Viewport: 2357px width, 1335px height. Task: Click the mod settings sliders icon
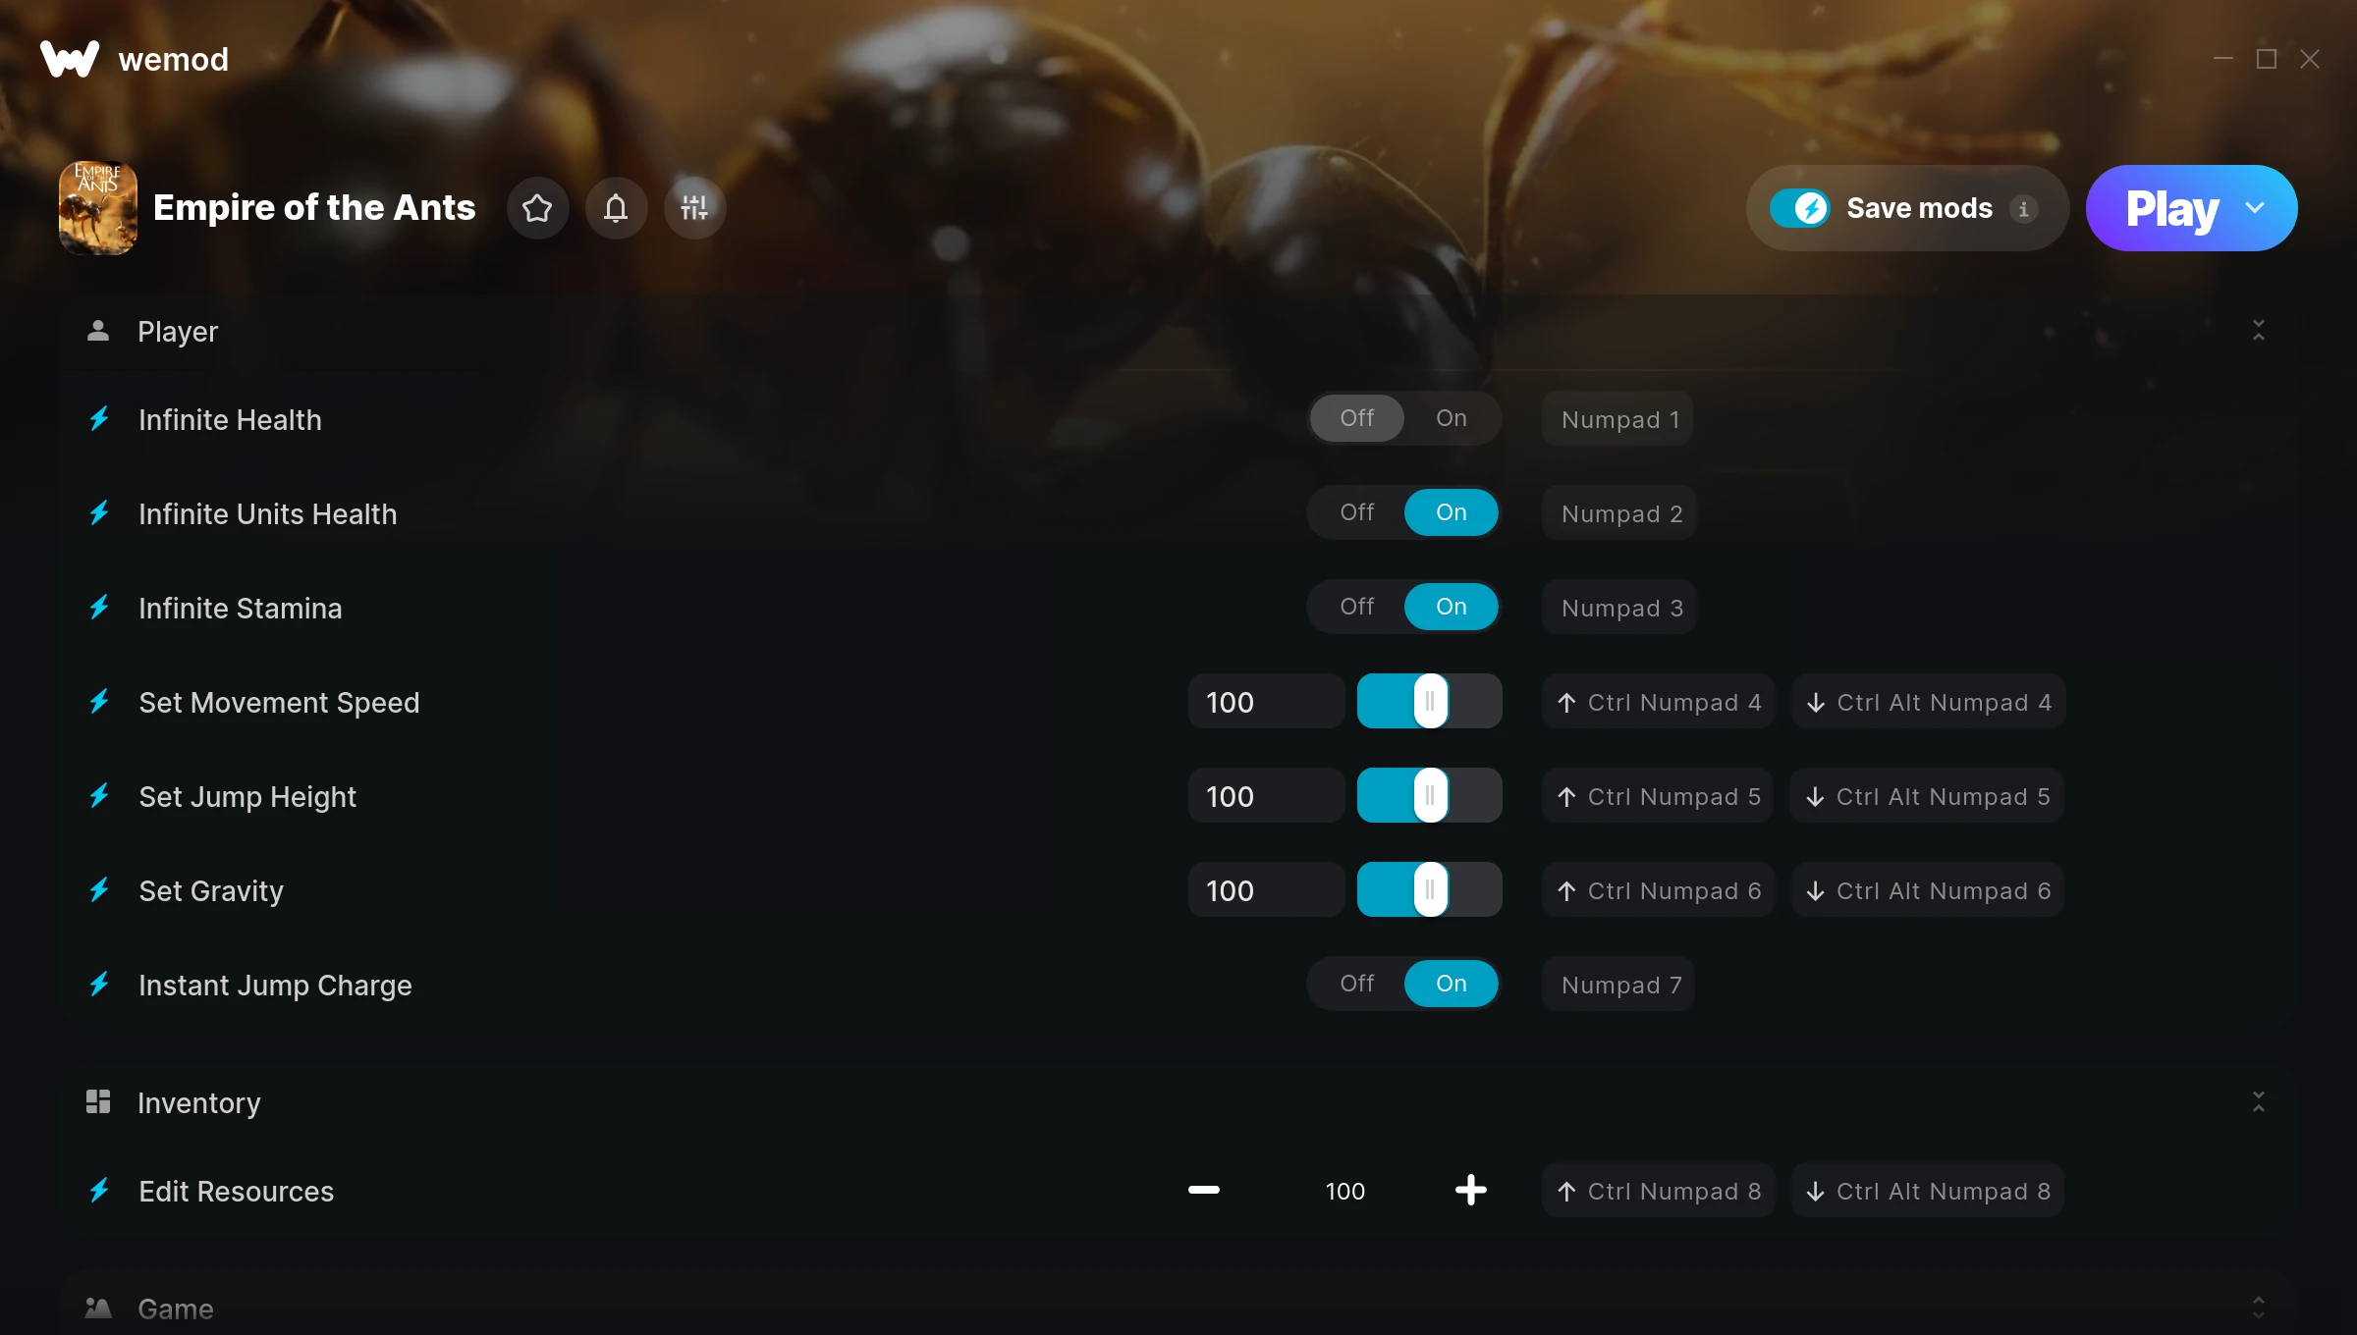click(x=694, y=207)
